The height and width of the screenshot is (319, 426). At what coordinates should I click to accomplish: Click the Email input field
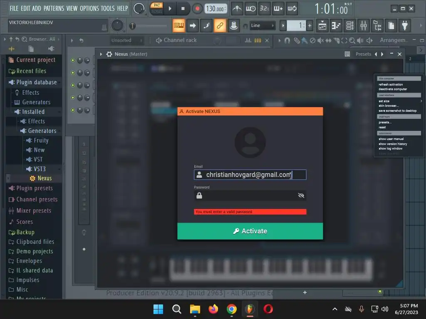coord(250,175)
